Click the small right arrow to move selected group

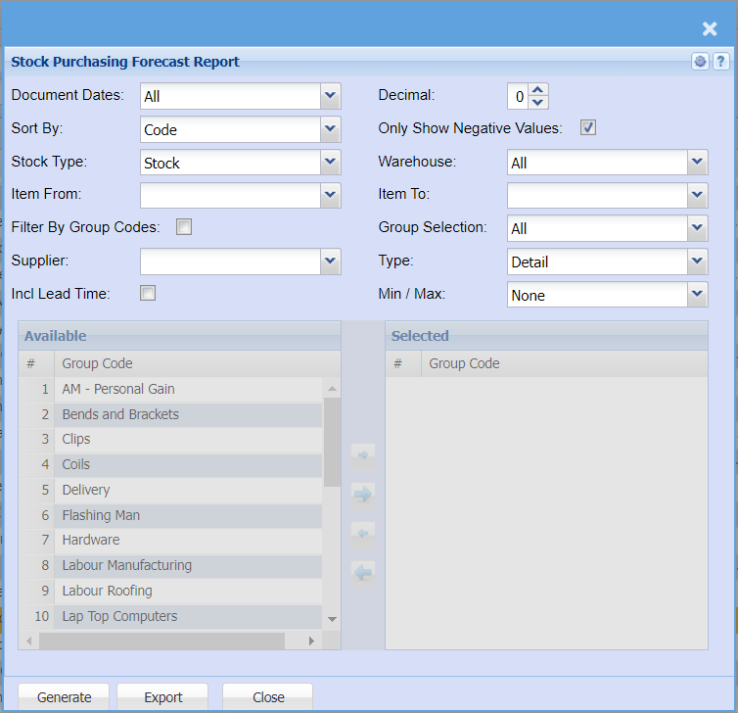click(362, 455)
